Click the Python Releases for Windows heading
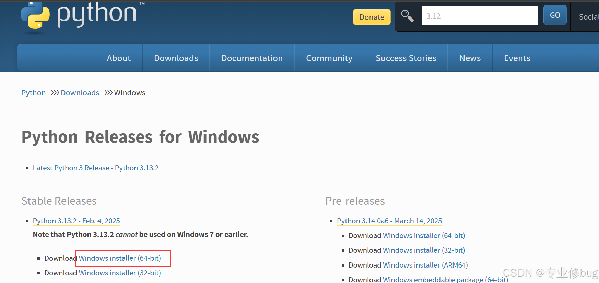 click(x=140, y=137)
